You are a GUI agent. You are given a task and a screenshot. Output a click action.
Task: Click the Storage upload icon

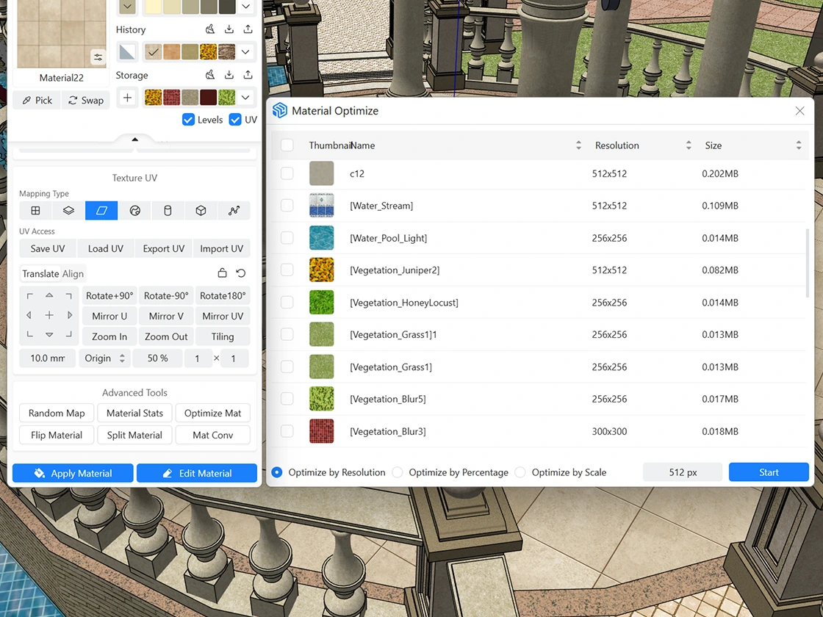click(x=248, y=75)
